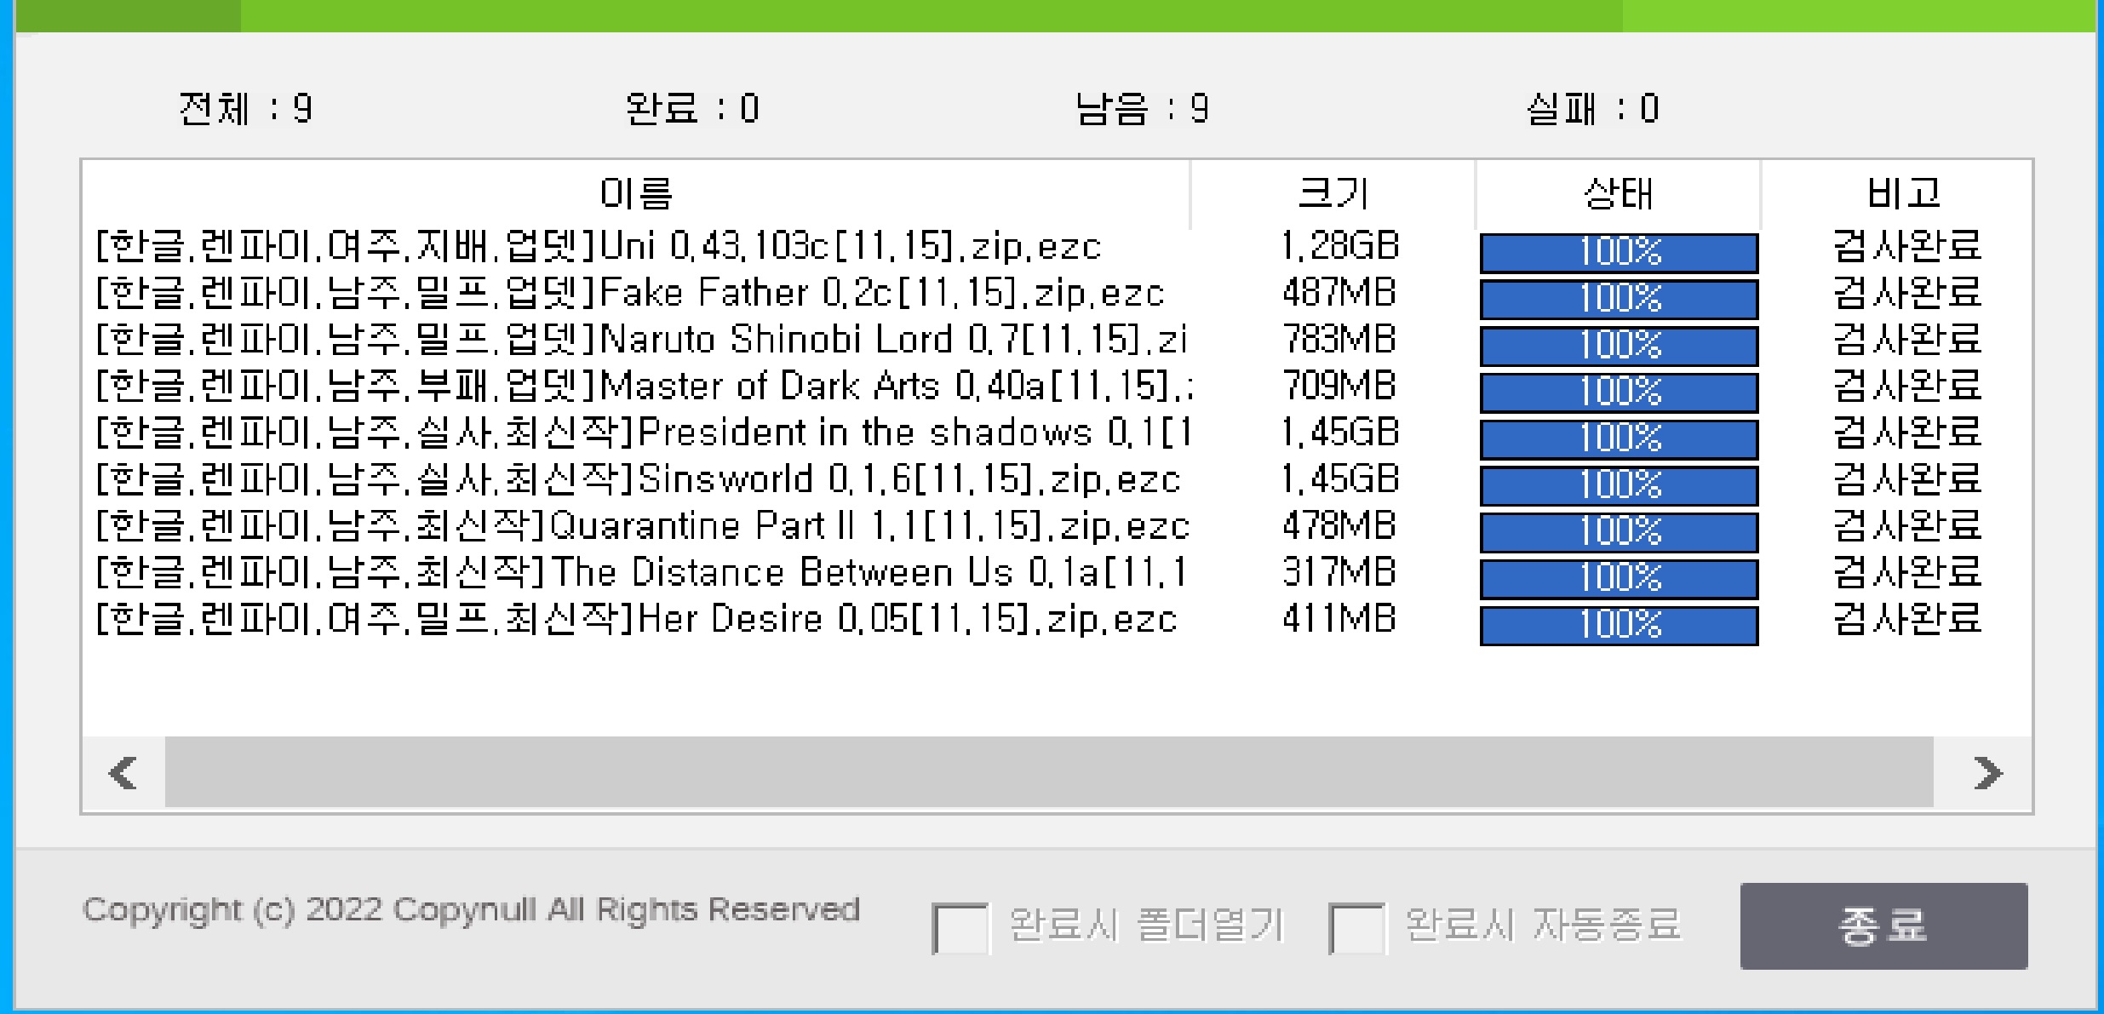Click the 상태 column header
Screen dimensions: 2104x1014
coord(1618,194)
